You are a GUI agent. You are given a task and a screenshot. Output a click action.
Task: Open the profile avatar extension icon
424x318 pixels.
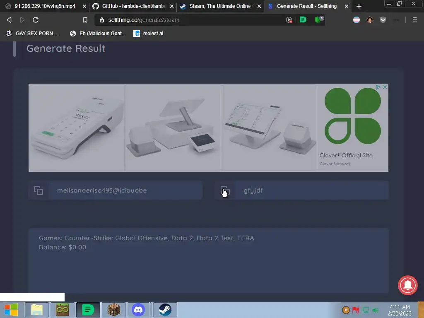click(370, 20)
